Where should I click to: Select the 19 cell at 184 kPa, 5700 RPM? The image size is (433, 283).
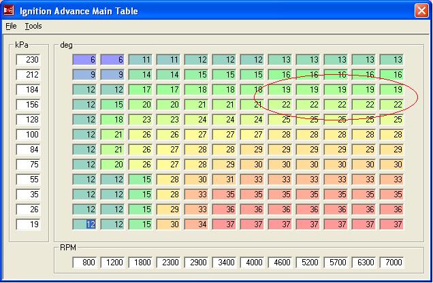(336, 89)
